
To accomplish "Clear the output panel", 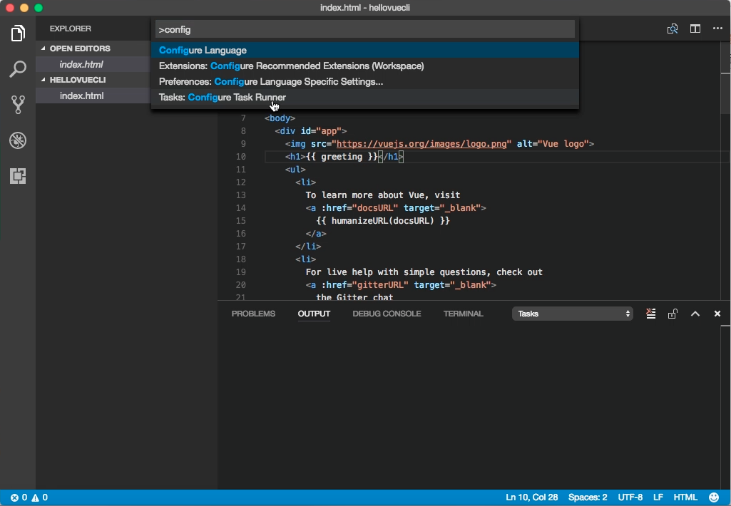I will pyautogui.click(x=651, y=314).
